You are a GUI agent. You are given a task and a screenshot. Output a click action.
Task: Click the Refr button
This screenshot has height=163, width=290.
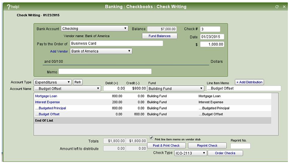(x=78, y=82)
